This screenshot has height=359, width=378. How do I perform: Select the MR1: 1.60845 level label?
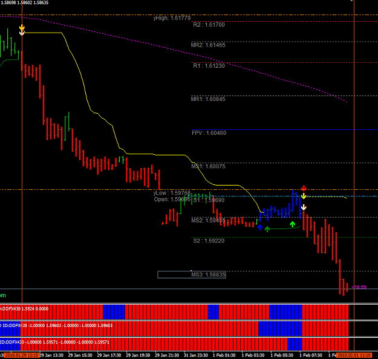(208, 99)
